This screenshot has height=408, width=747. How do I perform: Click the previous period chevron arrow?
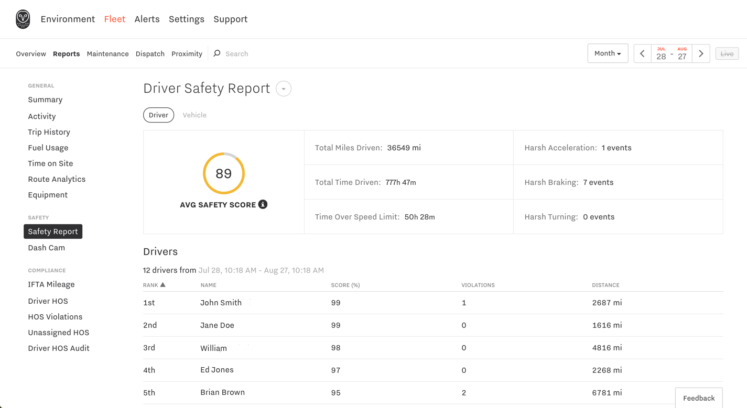point(642,53)
